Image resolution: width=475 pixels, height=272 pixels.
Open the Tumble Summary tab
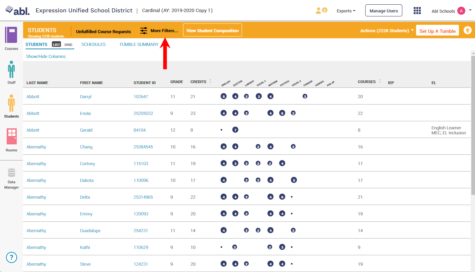point(139,44)
